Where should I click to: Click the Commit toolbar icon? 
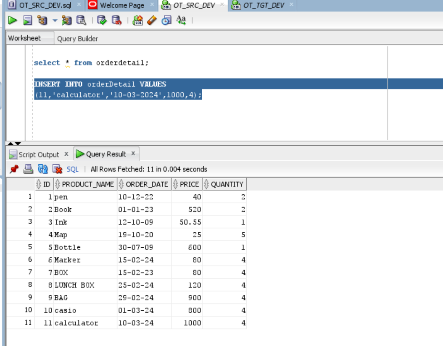pyautogui.click(x=102, y=20)
